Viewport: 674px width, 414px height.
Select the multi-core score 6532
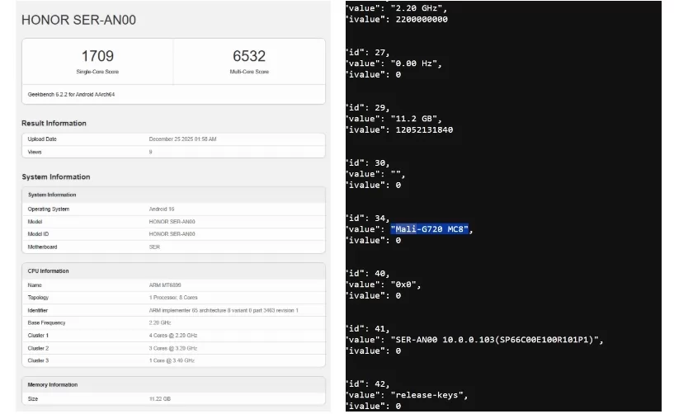click(x=249, y=56)
